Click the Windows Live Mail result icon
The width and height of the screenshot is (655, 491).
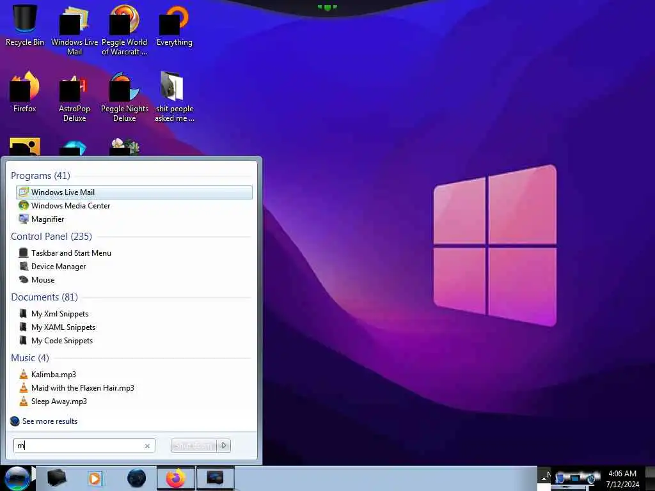coord(24,192)
